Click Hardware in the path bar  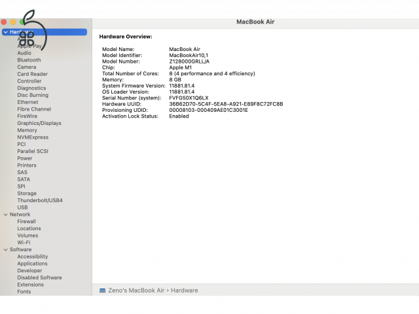185,290
